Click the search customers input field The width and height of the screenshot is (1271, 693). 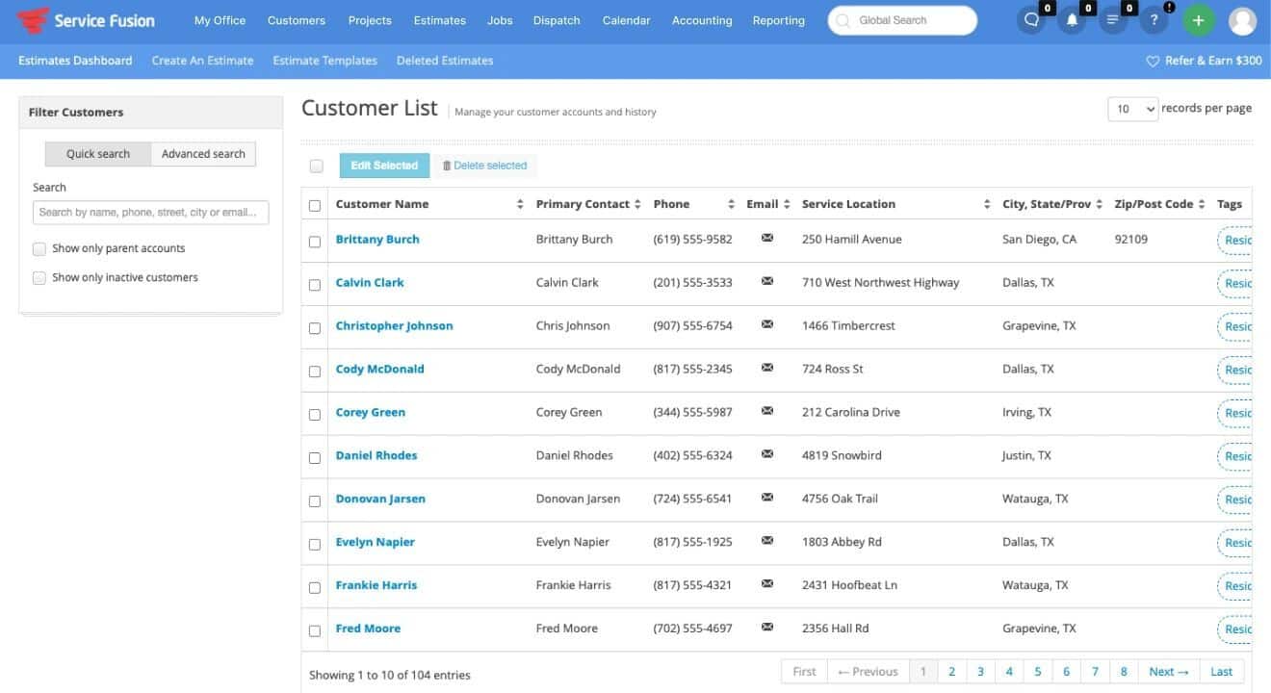click(x=149, y=212)
